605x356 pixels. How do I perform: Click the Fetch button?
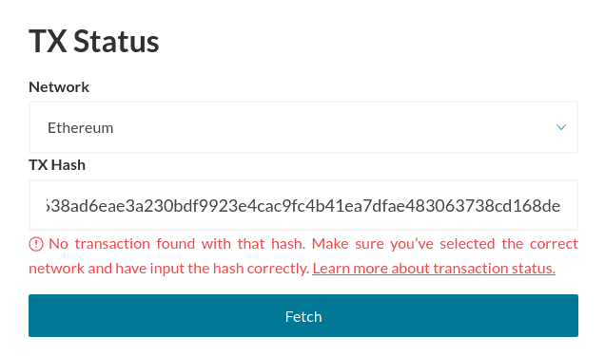pyautogui.click(x=303, y=315)
